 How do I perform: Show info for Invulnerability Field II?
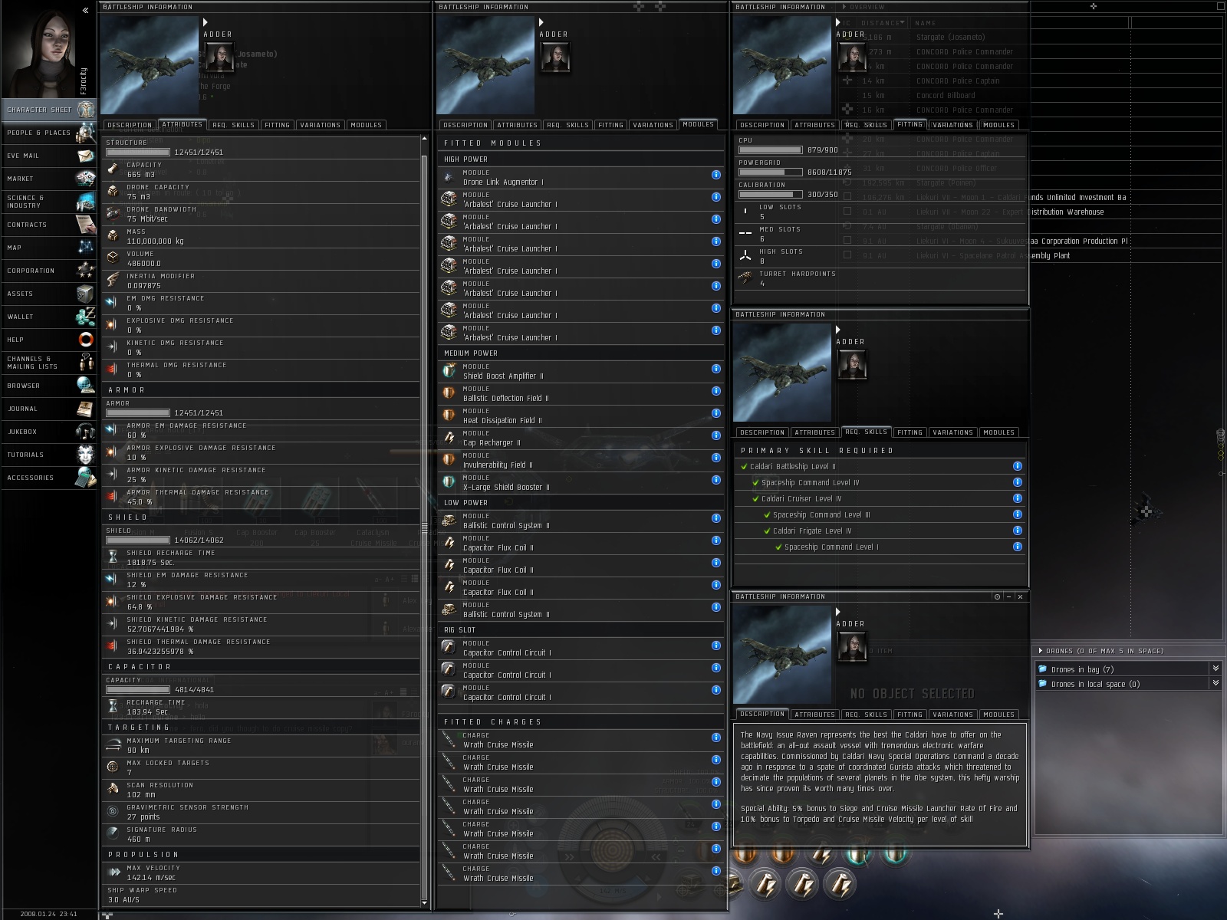click(715, 458)
